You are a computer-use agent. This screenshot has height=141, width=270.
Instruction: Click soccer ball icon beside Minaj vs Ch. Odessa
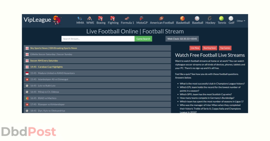27,92
